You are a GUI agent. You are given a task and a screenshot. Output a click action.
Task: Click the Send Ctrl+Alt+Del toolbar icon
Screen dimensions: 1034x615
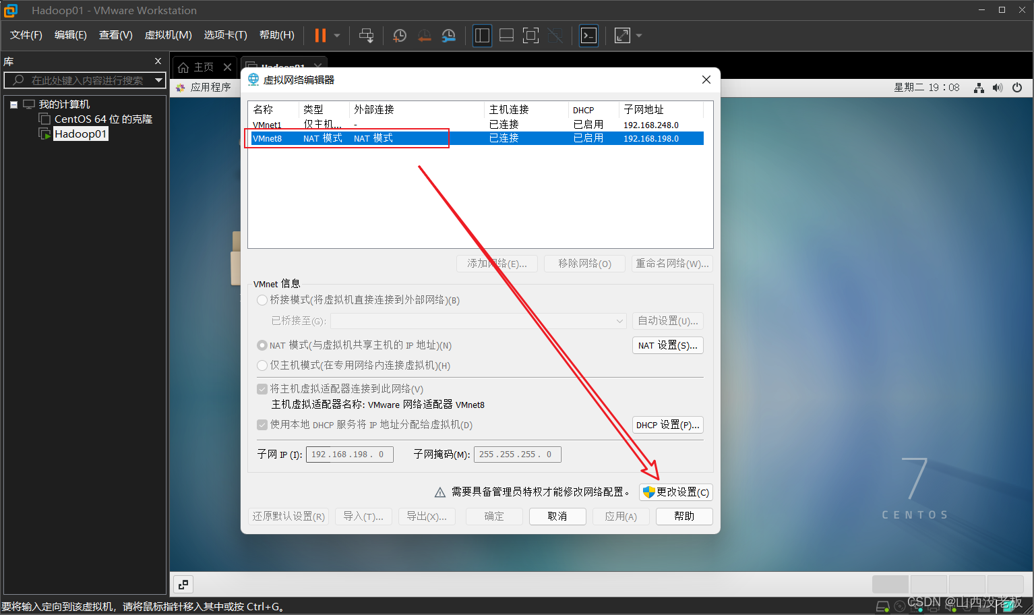366,35
